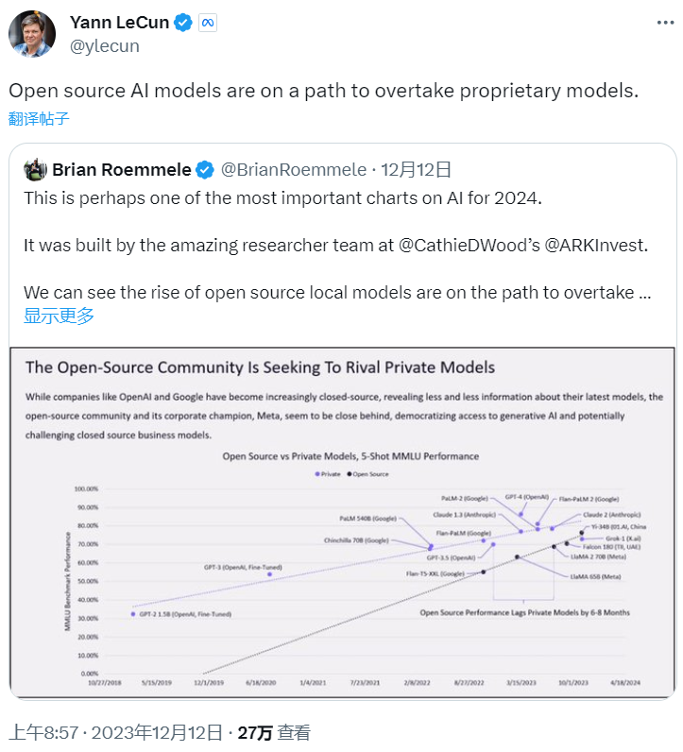Click the quoted tweet date 12月12日

click(416, 170)
